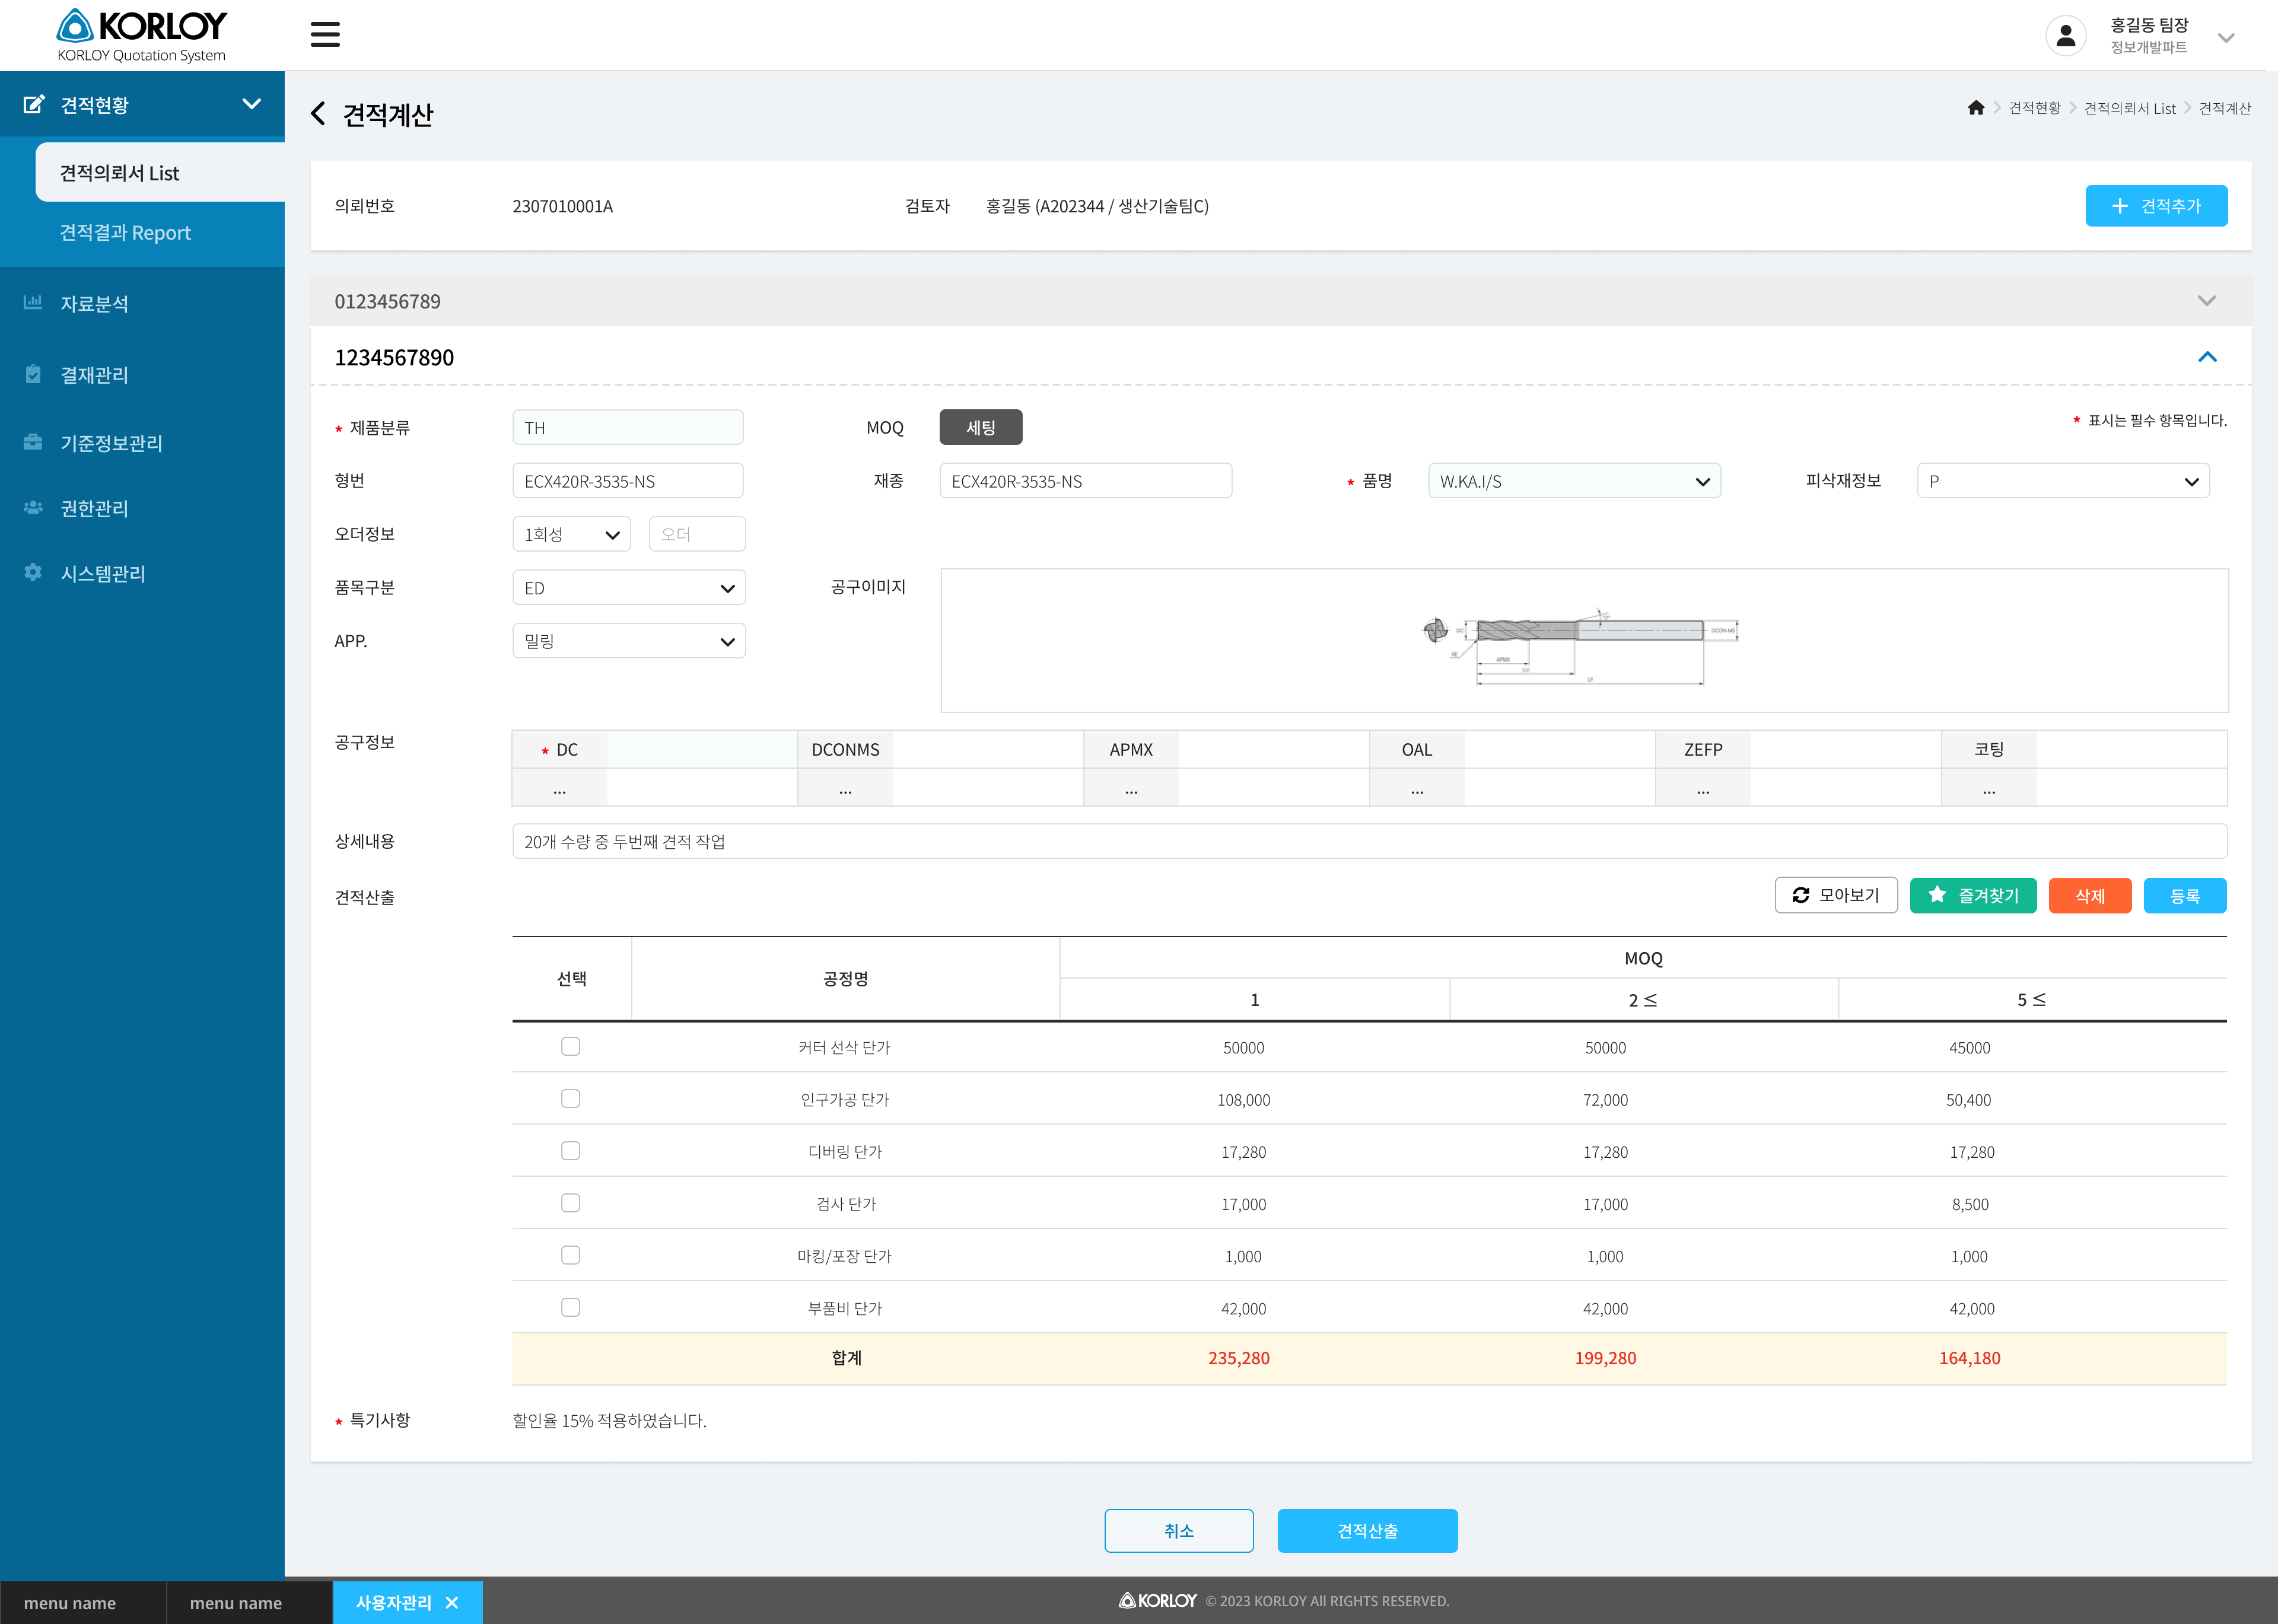Click the 취소 button
The height and width of the screenshot is (1624, 2278).
(1179, 1530)
